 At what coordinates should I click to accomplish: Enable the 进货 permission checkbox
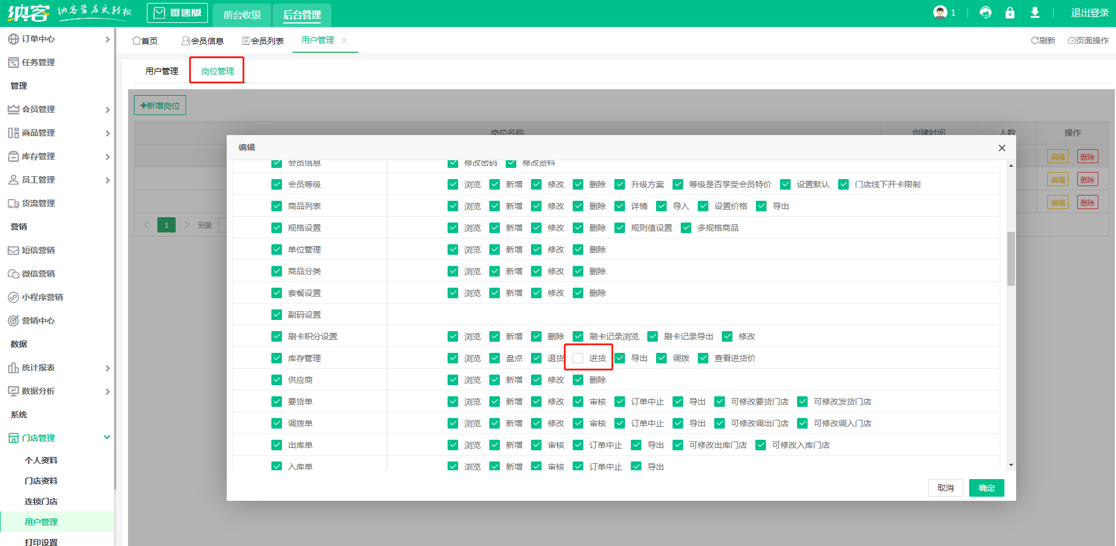[578, 358]
